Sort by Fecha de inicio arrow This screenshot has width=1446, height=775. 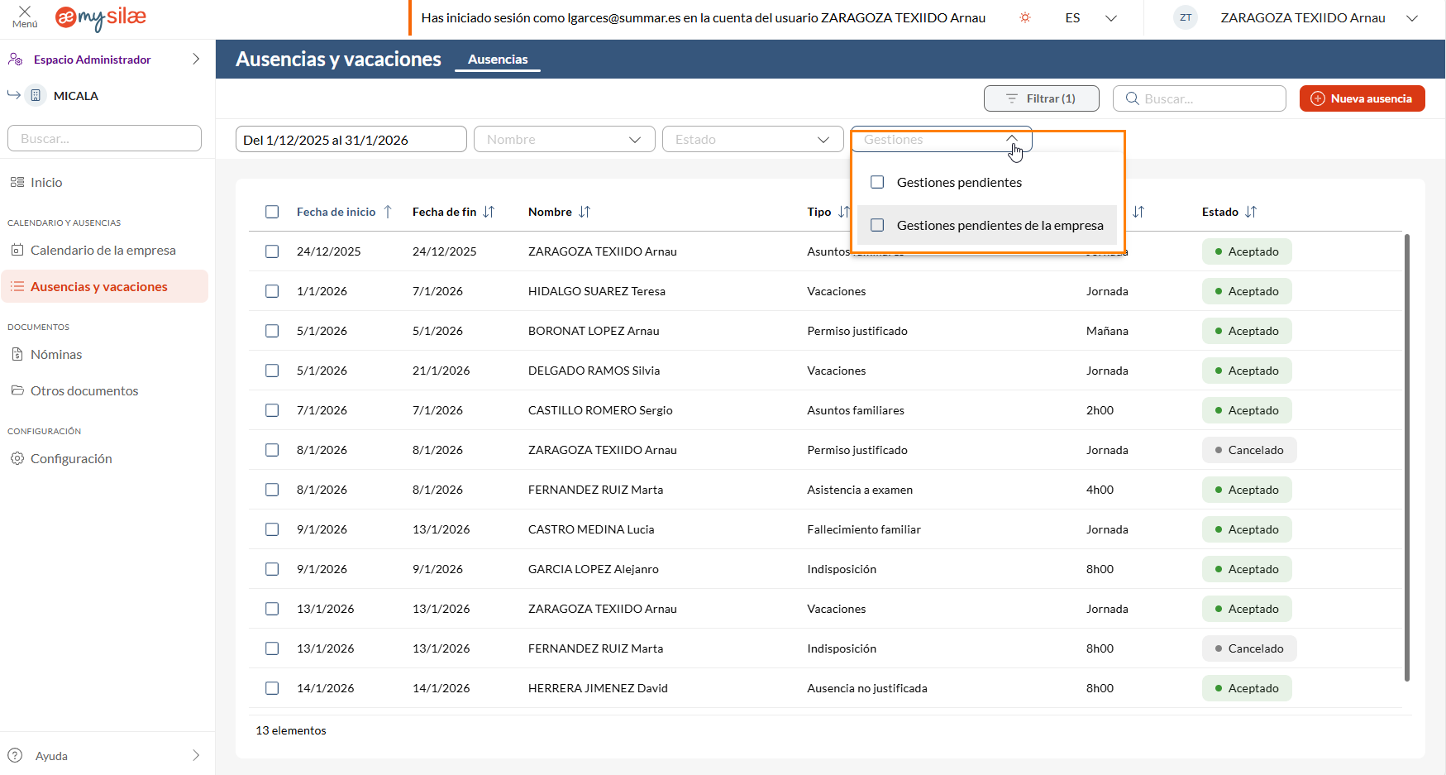[x=388, y=212]
